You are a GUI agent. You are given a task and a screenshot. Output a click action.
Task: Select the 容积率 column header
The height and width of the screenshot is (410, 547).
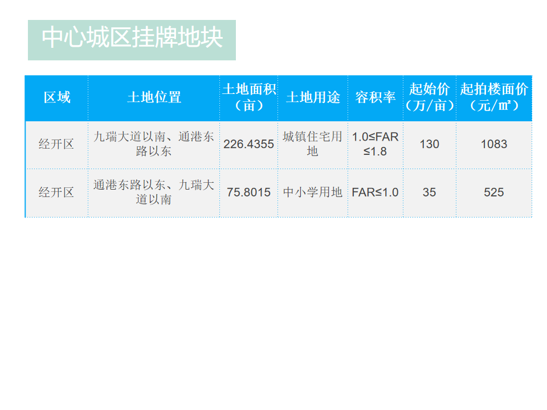[375, 97]
